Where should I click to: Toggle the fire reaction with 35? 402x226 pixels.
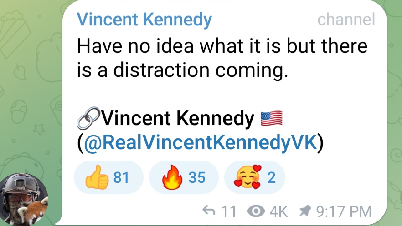tap(183, 177)
